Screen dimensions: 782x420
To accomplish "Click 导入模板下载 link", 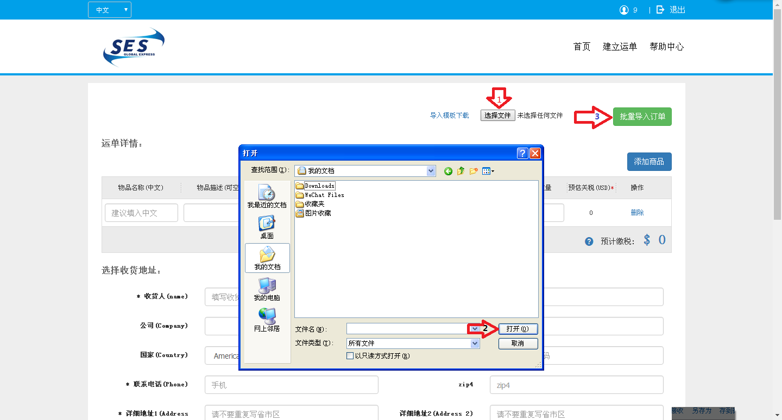I will coord(449,116).
